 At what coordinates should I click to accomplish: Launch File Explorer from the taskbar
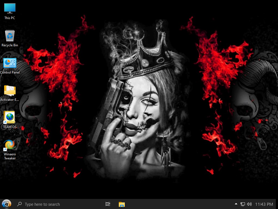point(122,204)
